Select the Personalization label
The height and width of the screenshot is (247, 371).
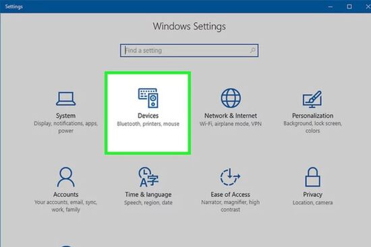(x=312, y=116)
